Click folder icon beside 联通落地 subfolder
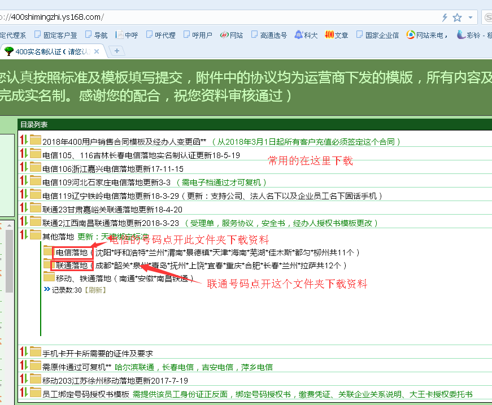 [49, 264]
